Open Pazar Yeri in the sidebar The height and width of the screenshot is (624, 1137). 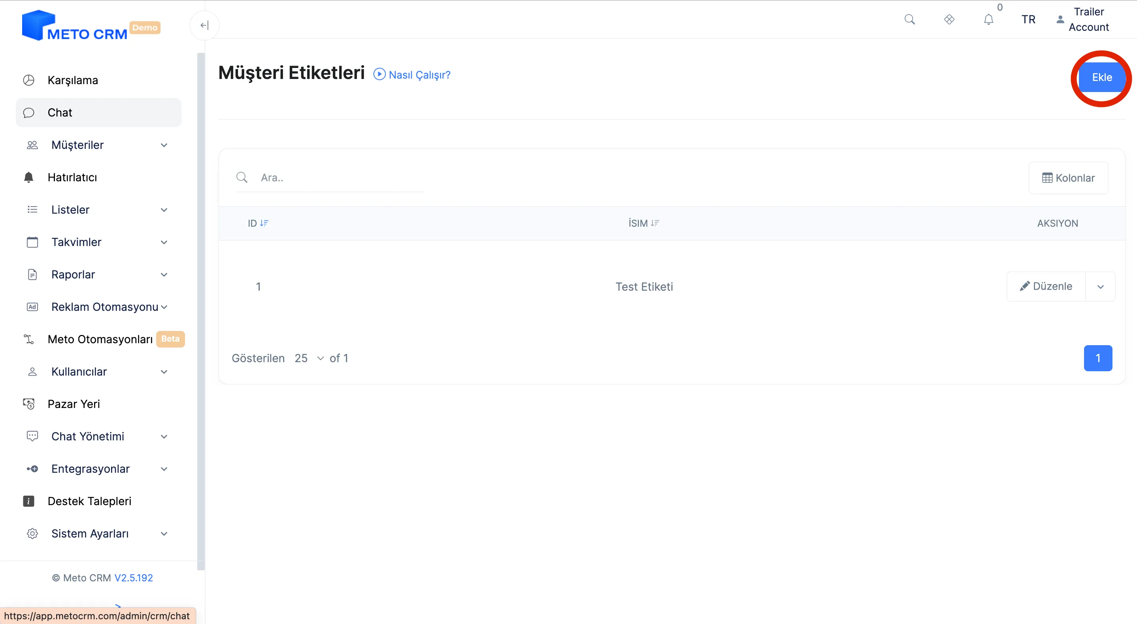click(x=98, y=404)
